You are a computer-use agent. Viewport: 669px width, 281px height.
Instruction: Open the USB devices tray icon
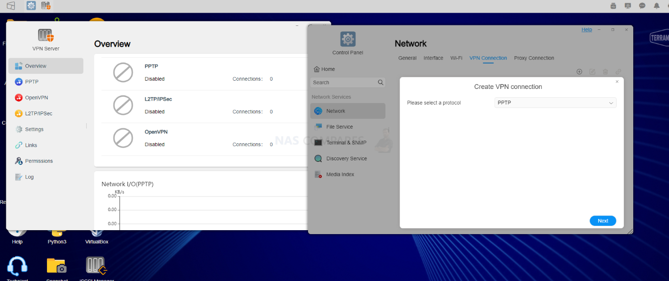point(613,6)
